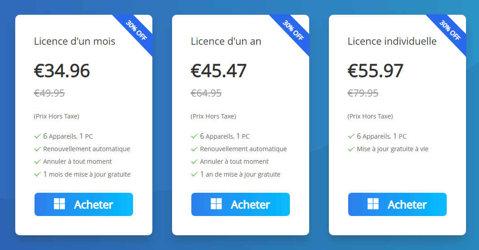Image resolution: width=479 pixels, height=250 pixels.
Task: Click the €34.96 discounted price
Action: (x=62, y=71)
